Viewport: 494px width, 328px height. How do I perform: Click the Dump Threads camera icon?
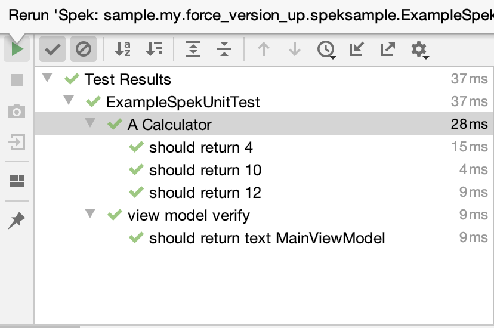pos(17,111)
